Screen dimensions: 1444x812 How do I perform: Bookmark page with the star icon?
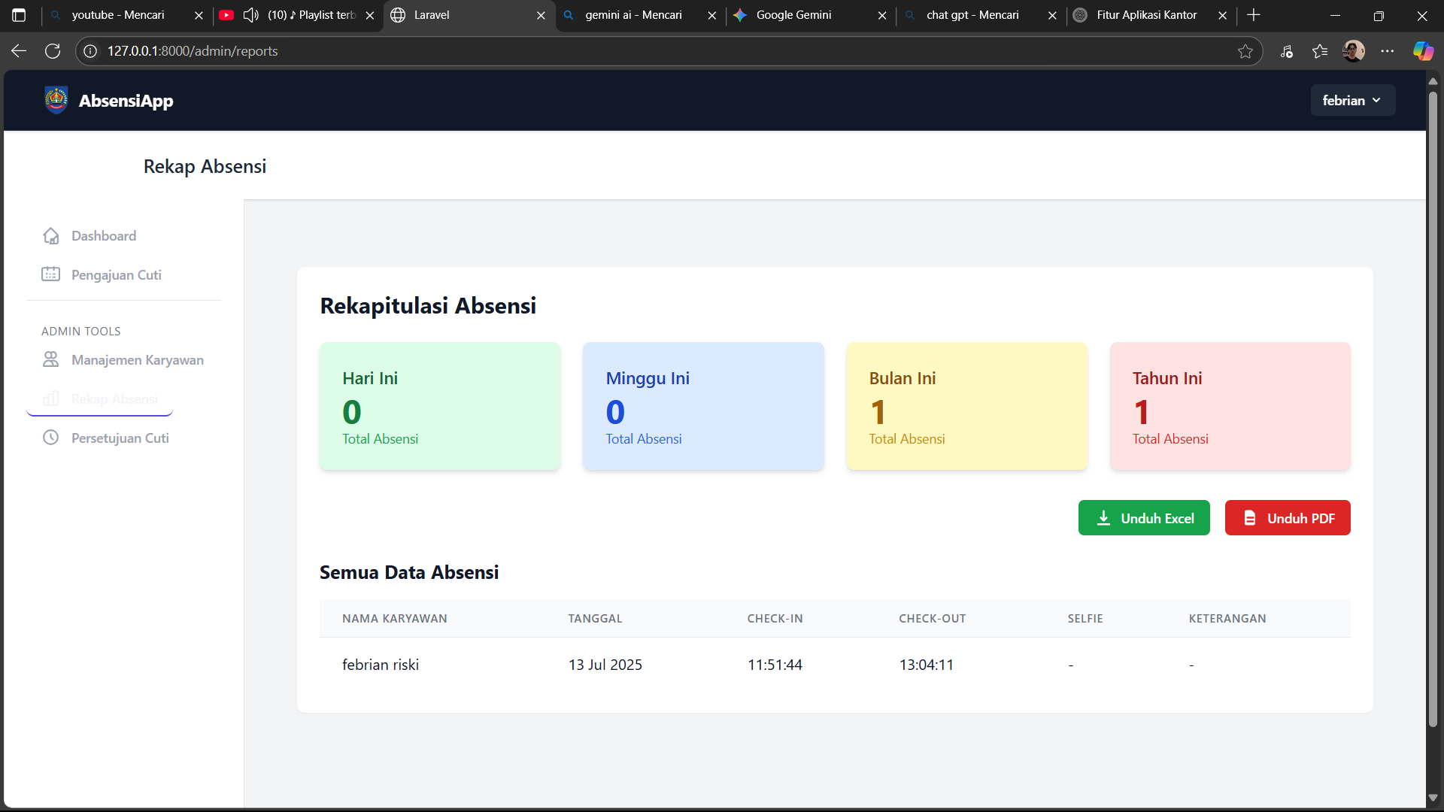pyautogui.click(x=1245, y=51)
